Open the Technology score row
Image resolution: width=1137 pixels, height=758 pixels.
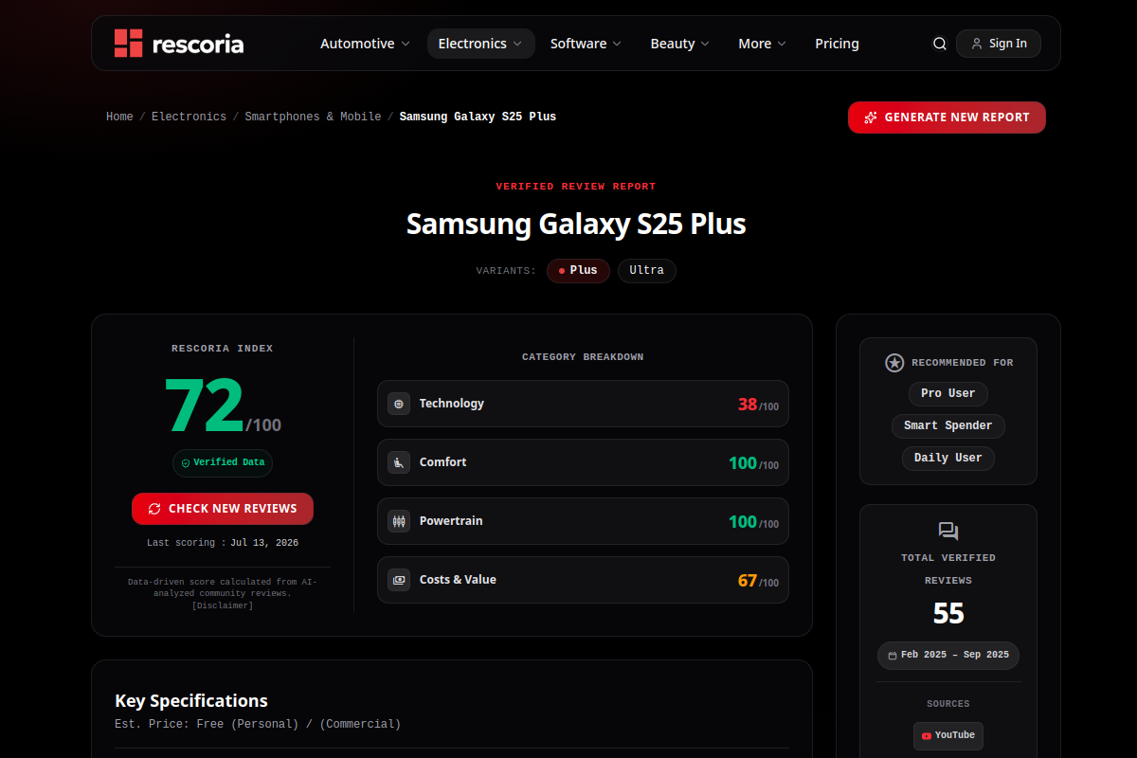(x=583, y=404)
